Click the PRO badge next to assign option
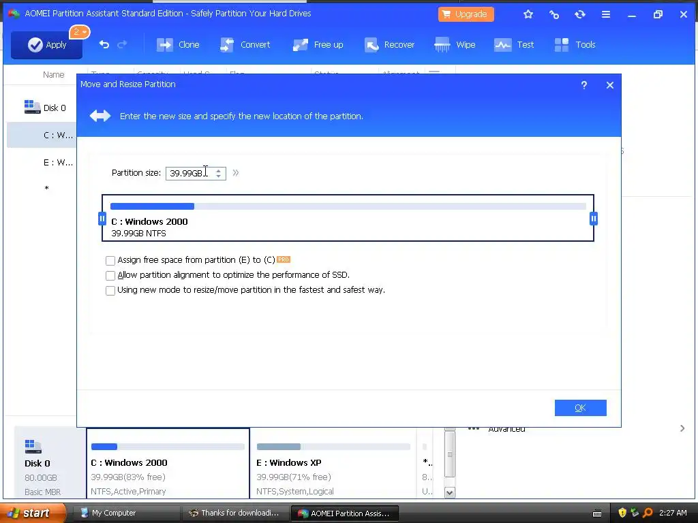Viewport: 698px width, 523px height. pos(284,259)
